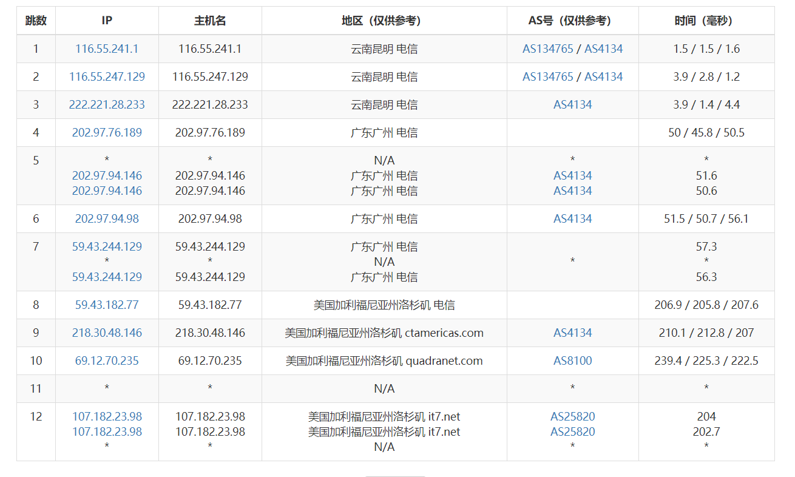This screenshot has width=795, height=477.
Task: Select 广东广州 电信 region in hop 4
Action: click(384, 133)
